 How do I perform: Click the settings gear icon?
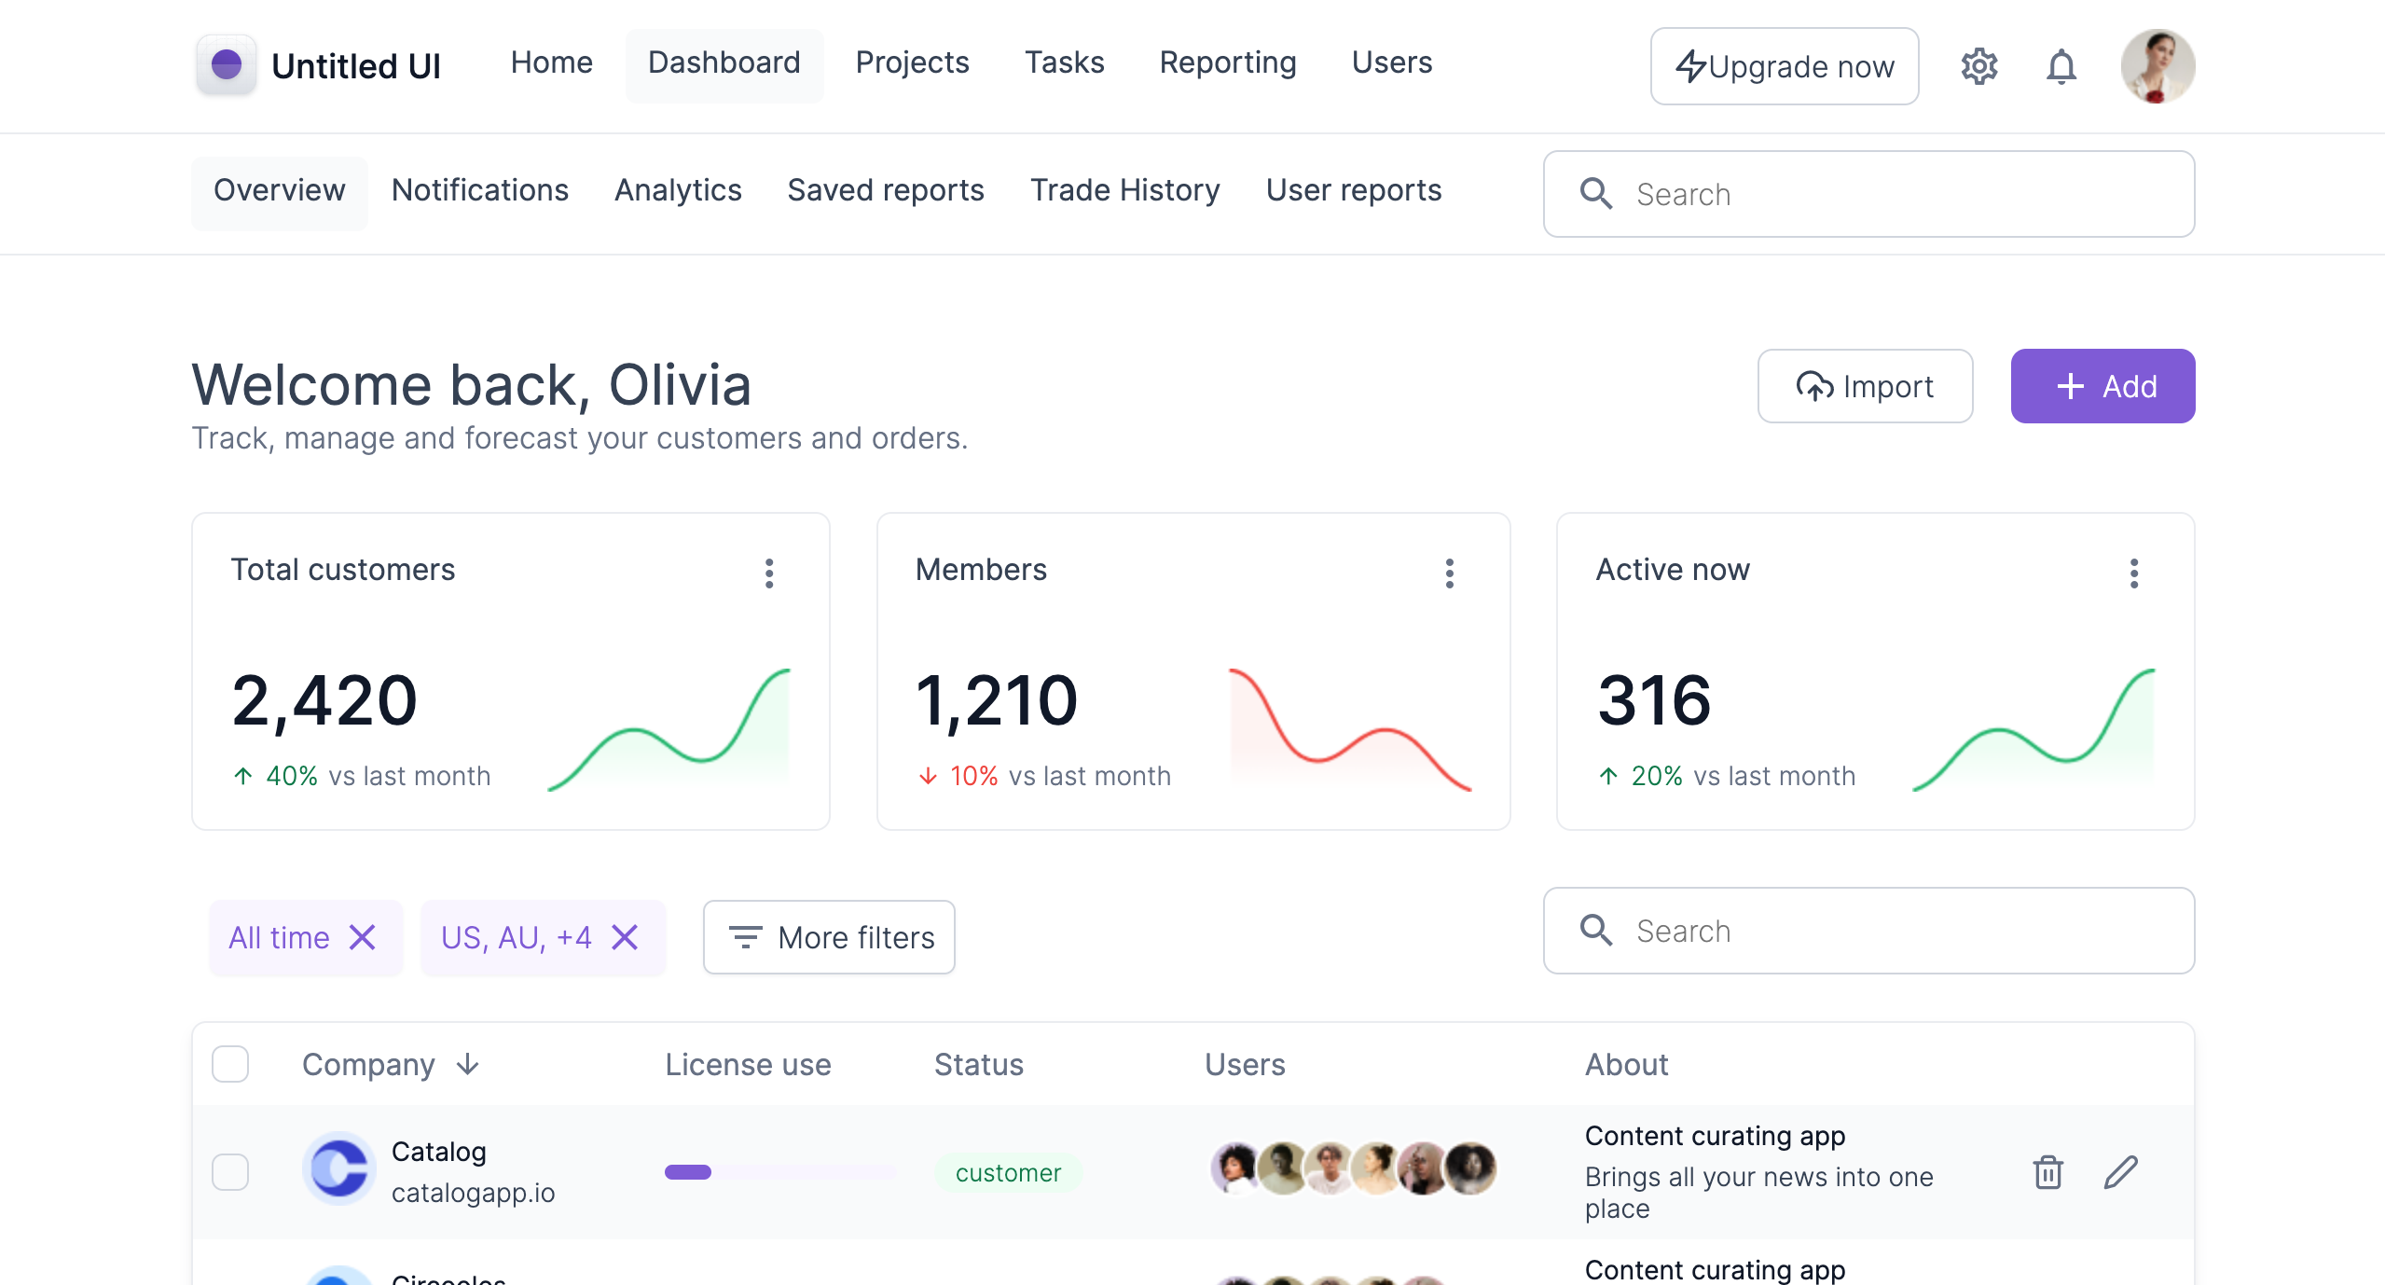1980,65
